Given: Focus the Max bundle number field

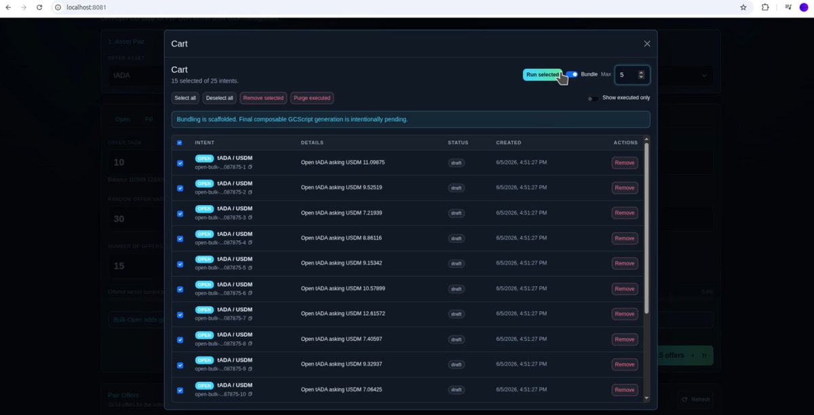Looking at the screenshot, I should pos(632,74).
